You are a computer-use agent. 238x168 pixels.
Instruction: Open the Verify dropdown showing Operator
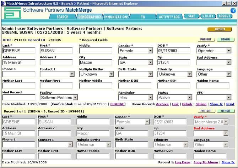[229, 51]
